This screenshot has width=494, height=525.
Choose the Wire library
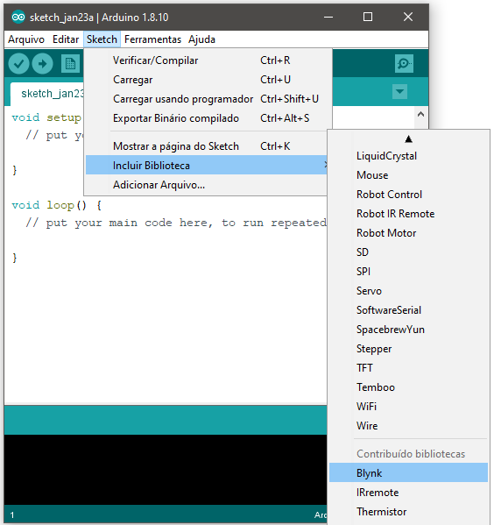408,426
